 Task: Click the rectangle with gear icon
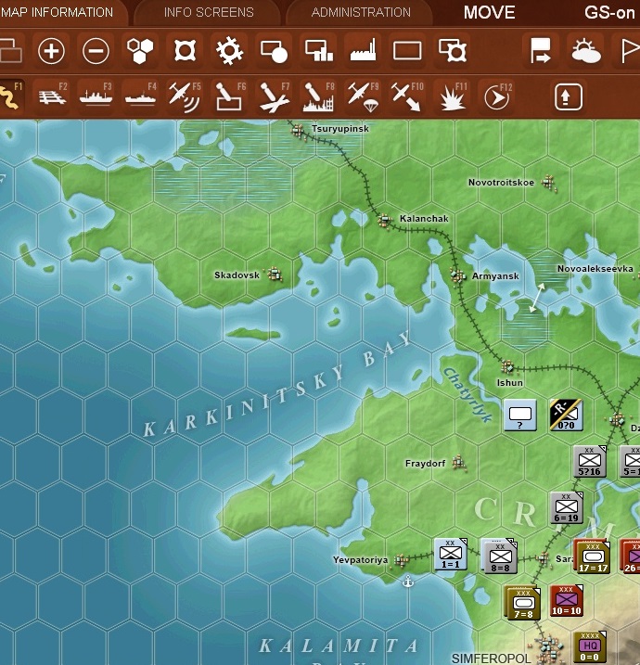pos(453,51)
